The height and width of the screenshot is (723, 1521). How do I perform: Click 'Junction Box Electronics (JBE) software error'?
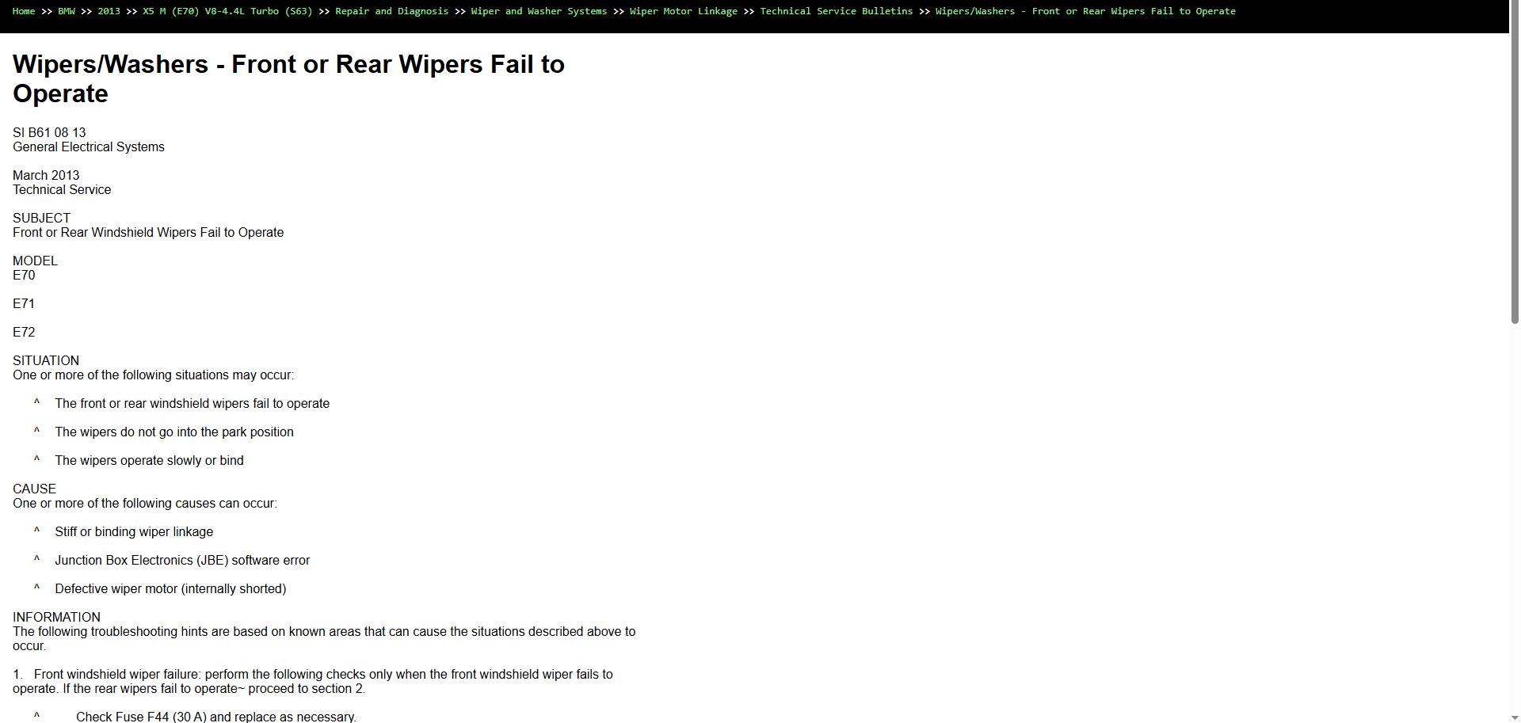click(x=182, y=560)
